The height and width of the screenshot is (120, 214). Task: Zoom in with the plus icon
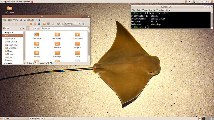tap(63, 24)
